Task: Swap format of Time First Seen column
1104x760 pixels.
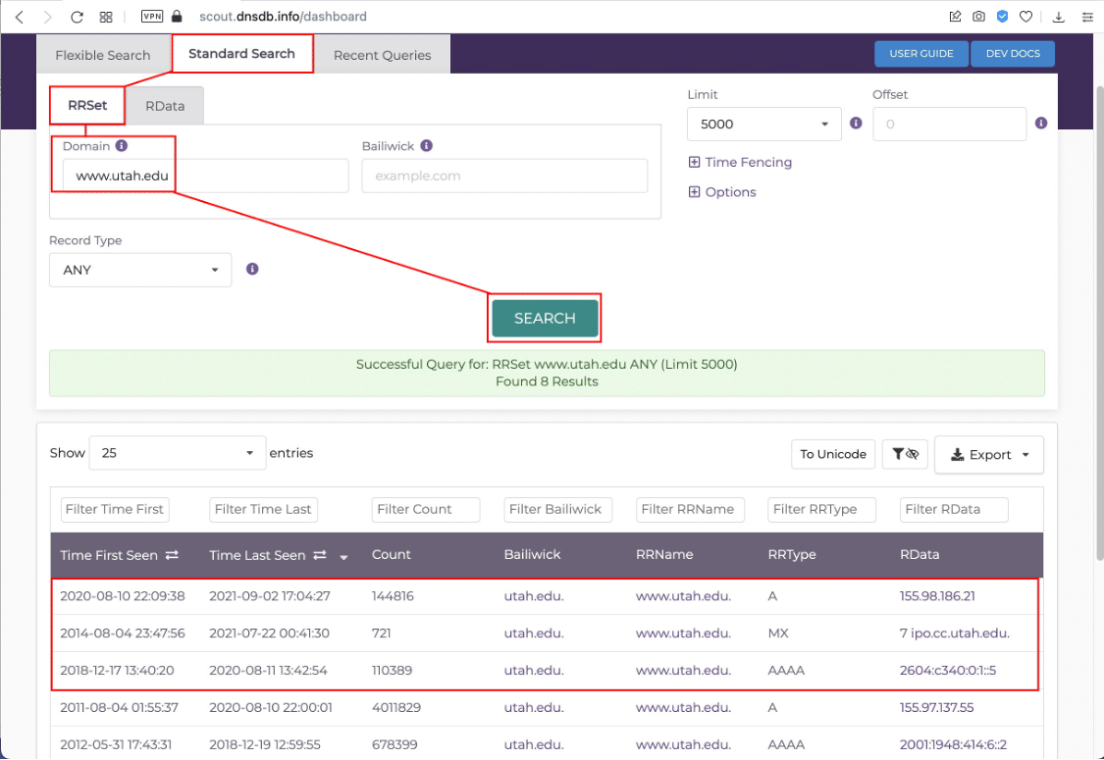Action: pyautogui.click(x=172, y=555)
